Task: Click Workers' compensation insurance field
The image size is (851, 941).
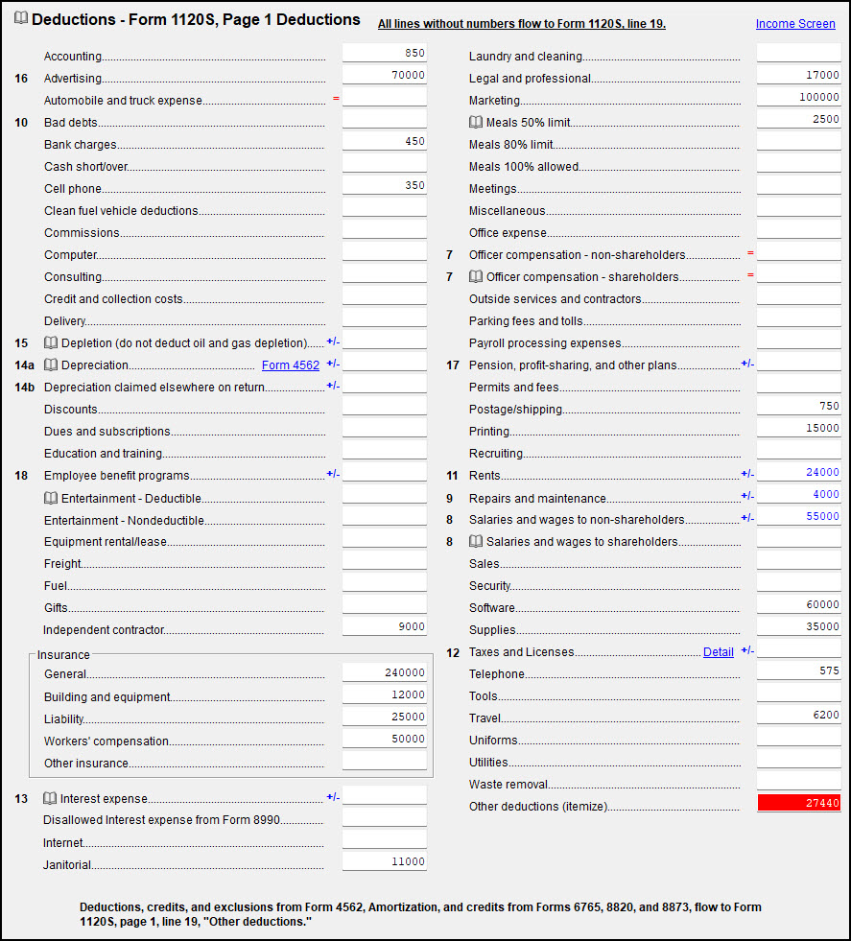Action: 385,739
